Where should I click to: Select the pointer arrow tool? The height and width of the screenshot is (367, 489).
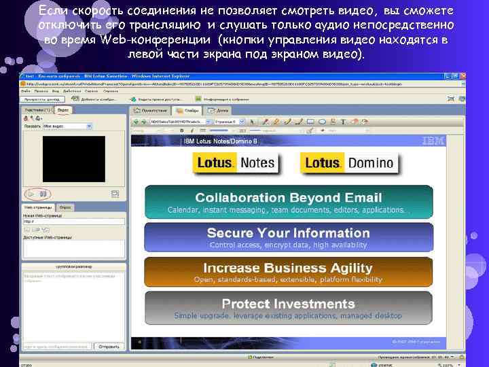[x=252, y=122]
